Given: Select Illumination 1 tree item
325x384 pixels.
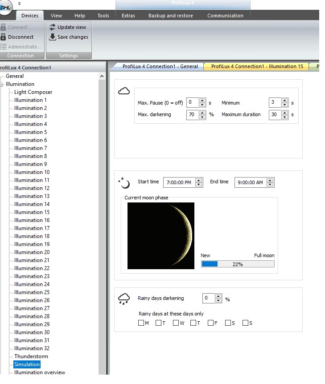Looking at the screenshot, I should coord(30,100).
